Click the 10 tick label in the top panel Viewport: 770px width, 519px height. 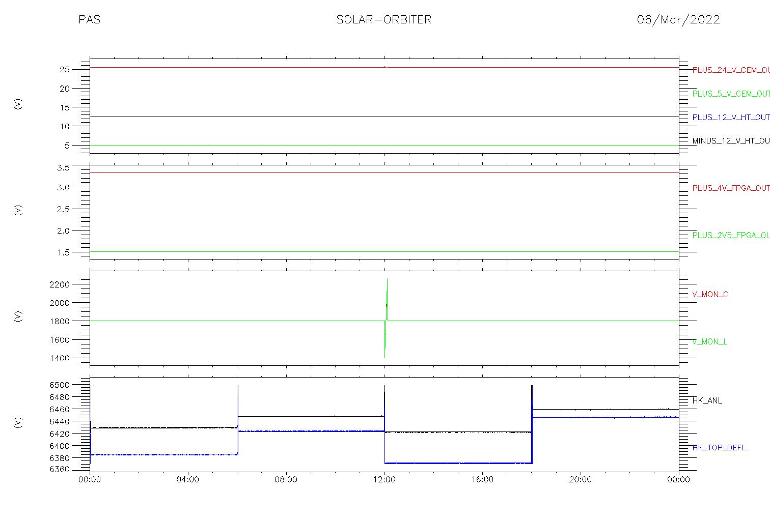click(64, 126)
